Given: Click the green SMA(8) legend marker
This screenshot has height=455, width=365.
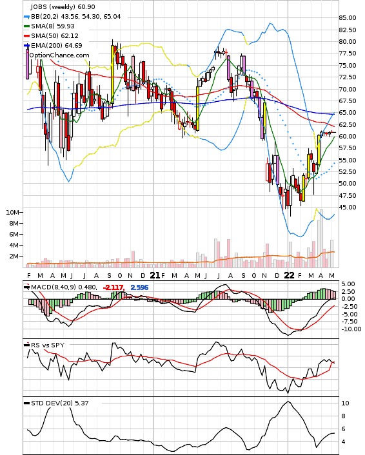Looking at the screenshot, I should pos(26,26).
